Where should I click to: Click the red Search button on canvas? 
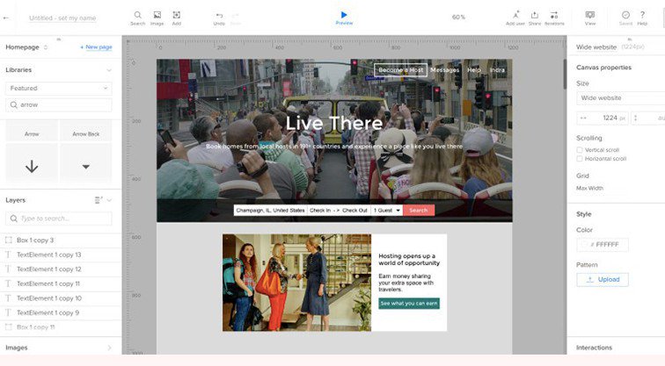(419, 211)
